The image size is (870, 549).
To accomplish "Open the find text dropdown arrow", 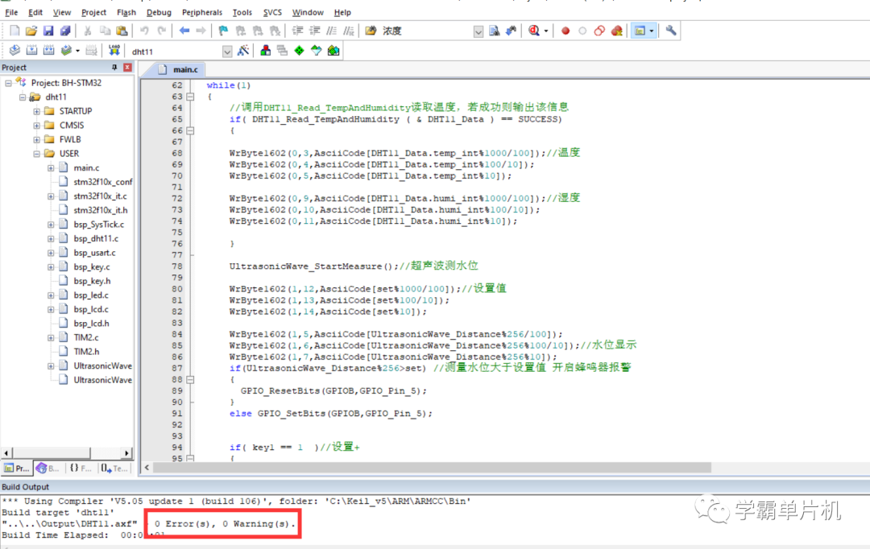I will pos(478,31).
